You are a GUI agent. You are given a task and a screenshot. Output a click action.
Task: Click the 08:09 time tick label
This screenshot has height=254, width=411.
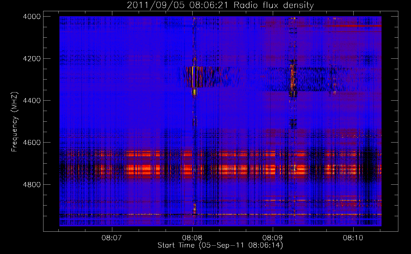[x=273, y=238]
